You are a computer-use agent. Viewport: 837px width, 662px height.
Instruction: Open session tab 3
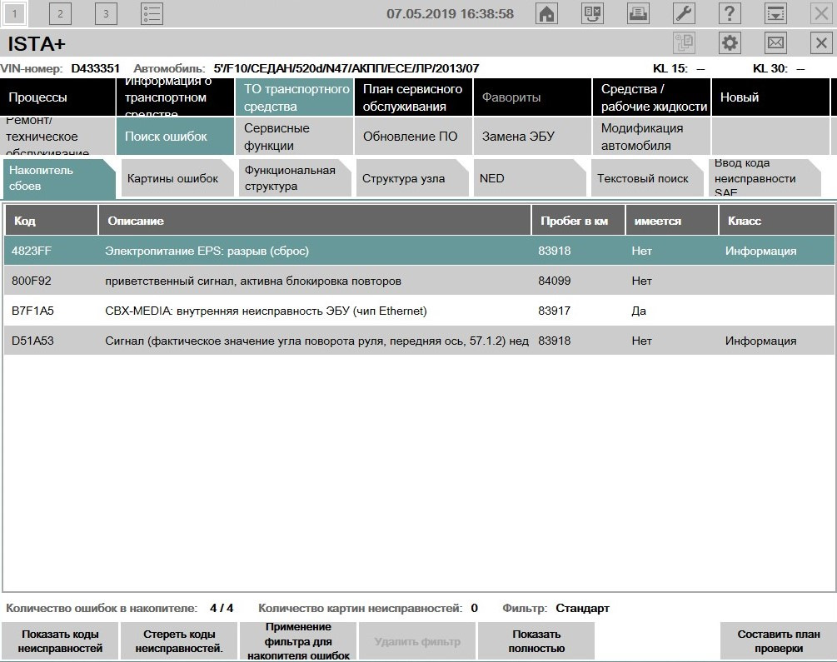(x=106, y=13)
